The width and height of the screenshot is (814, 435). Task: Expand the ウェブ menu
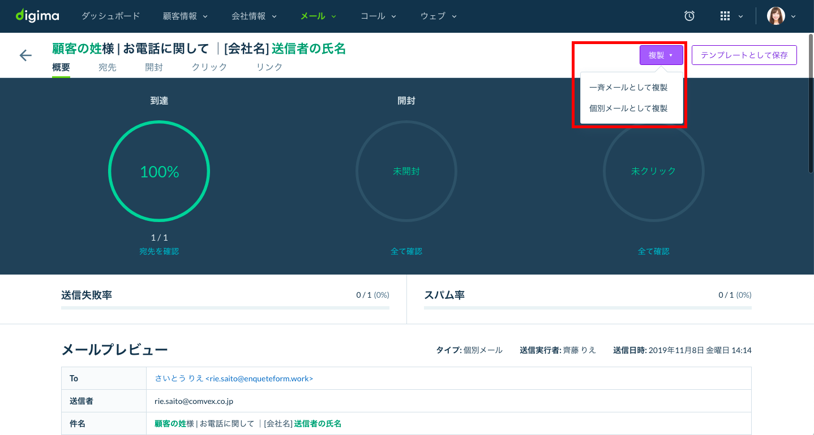pyautogui.click(x=438, y=16)
